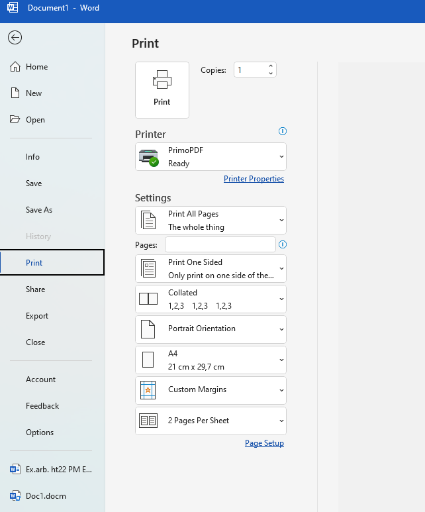Choose Save As from the sidebar
Viewport: 425px width, 512px height.
(x=52, y=209)
